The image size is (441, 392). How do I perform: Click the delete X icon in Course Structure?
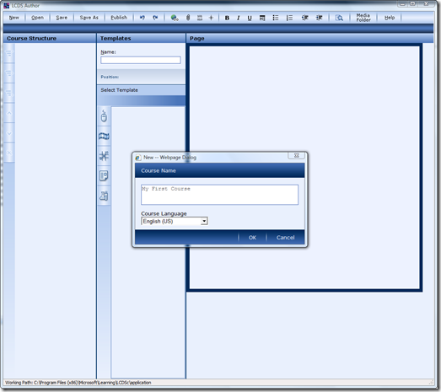tap(9, 153)
